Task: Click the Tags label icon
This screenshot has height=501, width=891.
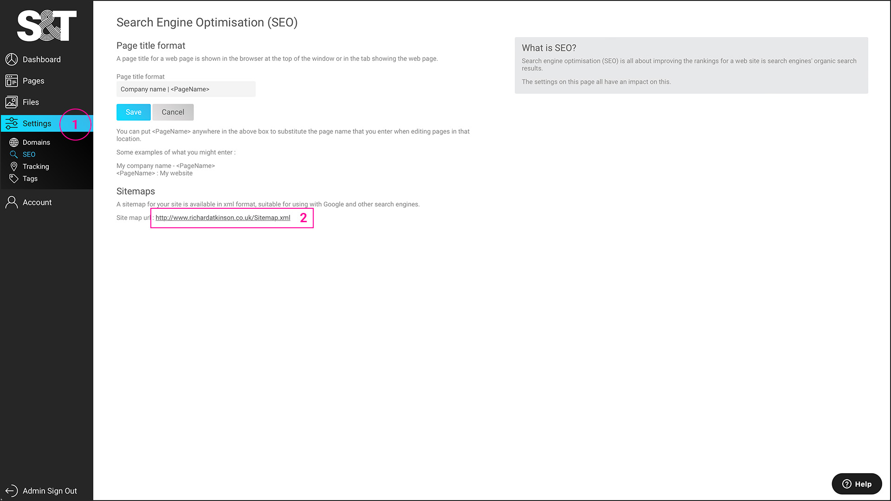Action: click(x=14, y=179)
